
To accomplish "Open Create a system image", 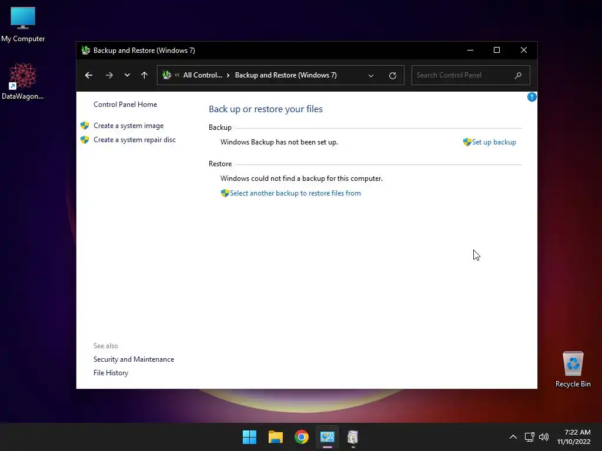I will [x=129, y=126].
